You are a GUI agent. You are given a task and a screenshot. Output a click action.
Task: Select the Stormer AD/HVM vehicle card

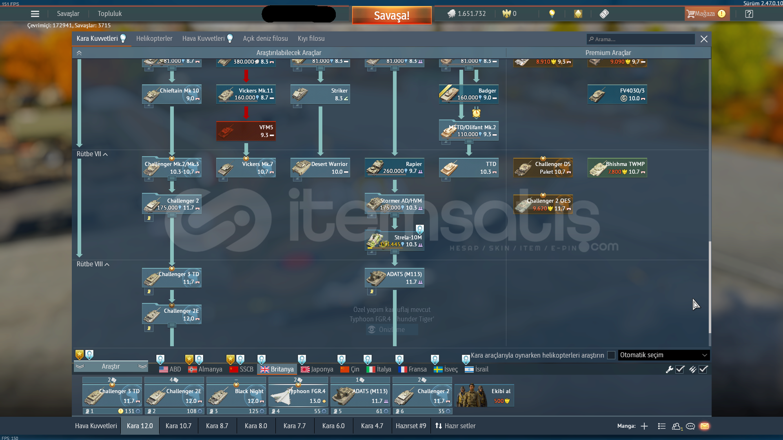394,204
